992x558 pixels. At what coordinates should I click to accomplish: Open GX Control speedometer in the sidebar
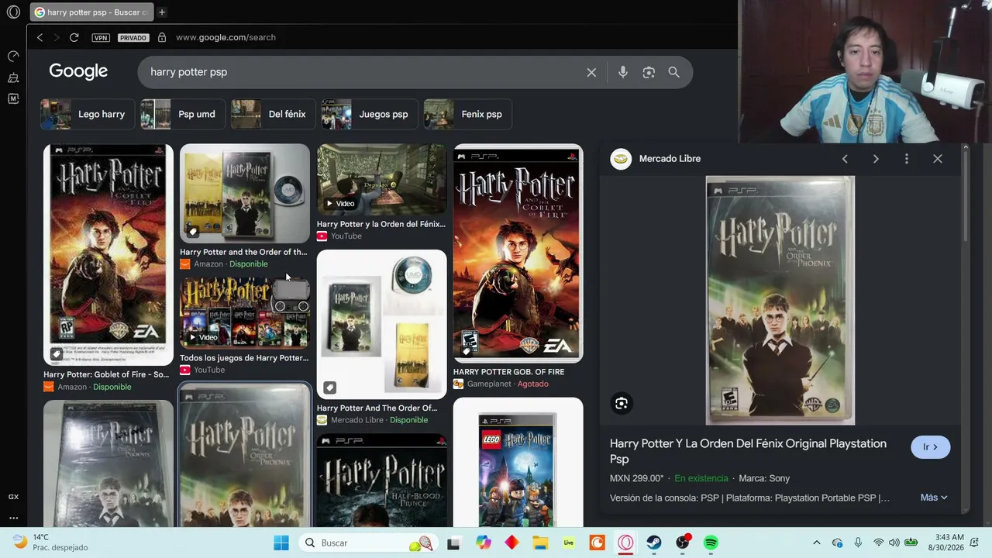(13, 57)
